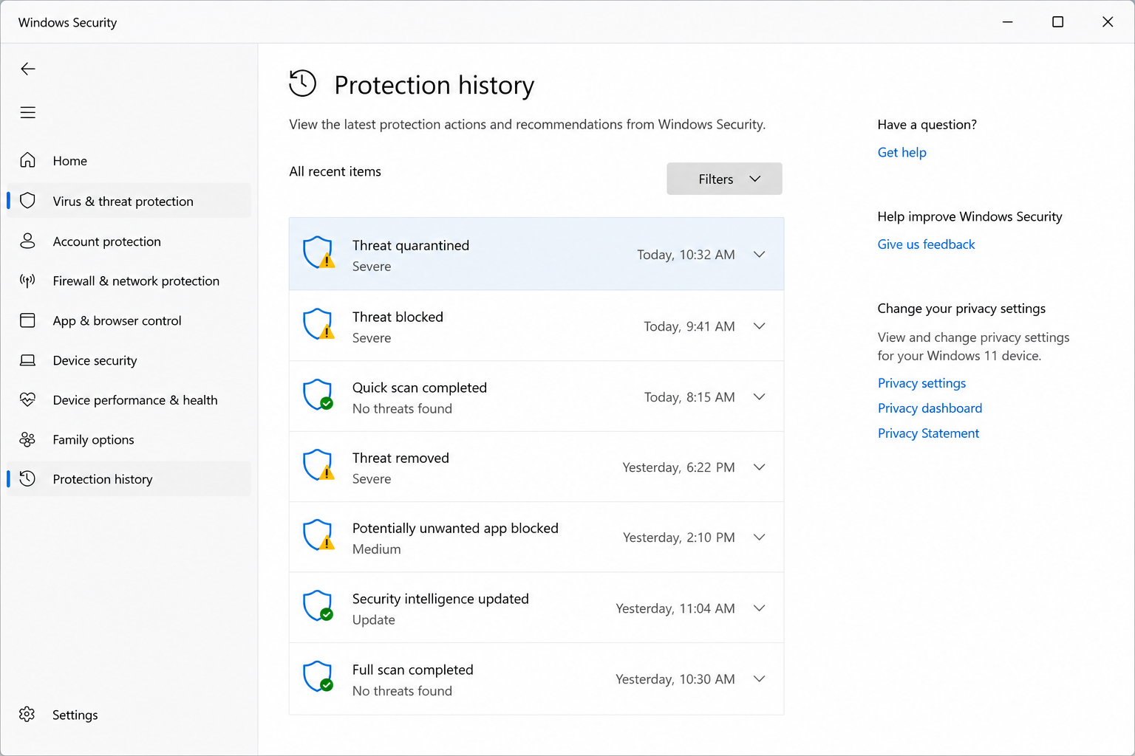Viewport: 1135px width, 756px height.
Task: Click "Full scan completed" title text
Action: point(412,670)
